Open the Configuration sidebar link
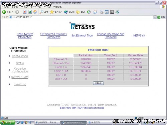This screenshot has height=125, width=167. (20, 56)
